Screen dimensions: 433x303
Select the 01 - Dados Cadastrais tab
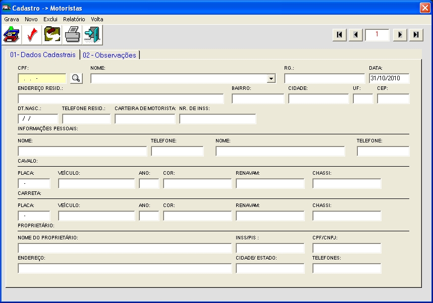pyautogui.click(x=43, y=55)
